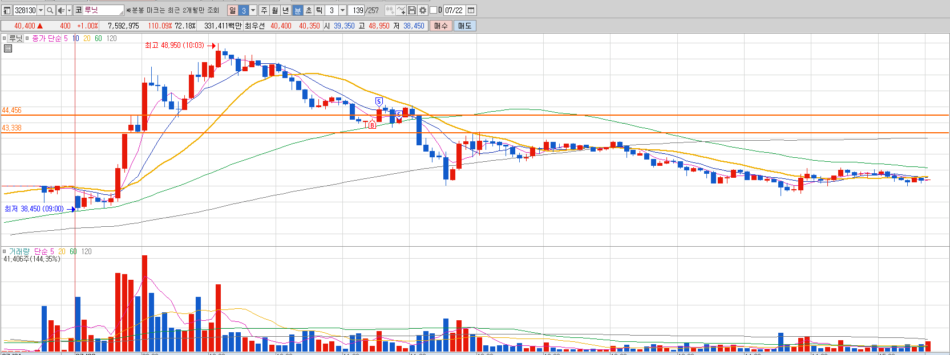Switch to 틱 (tick) chart period
950x355 pixels.
(x=319, y=10)
